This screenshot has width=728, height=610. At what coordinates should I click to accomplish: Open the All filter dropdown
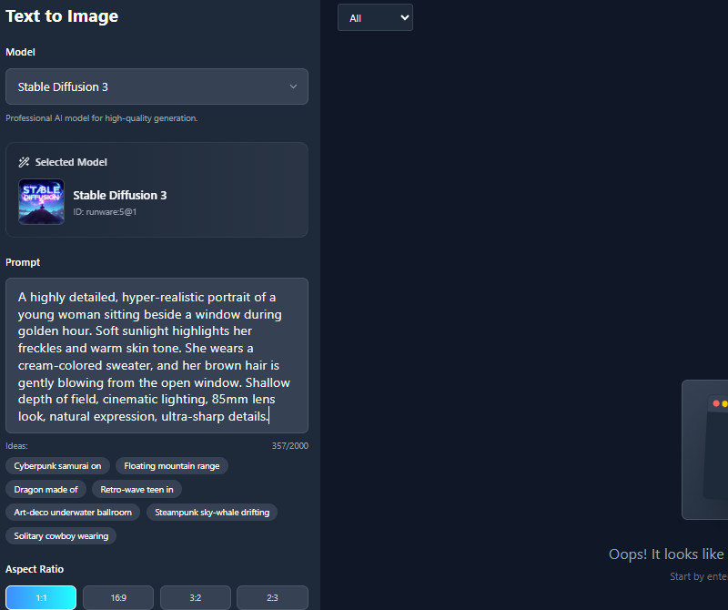click(x=375, y=16)
